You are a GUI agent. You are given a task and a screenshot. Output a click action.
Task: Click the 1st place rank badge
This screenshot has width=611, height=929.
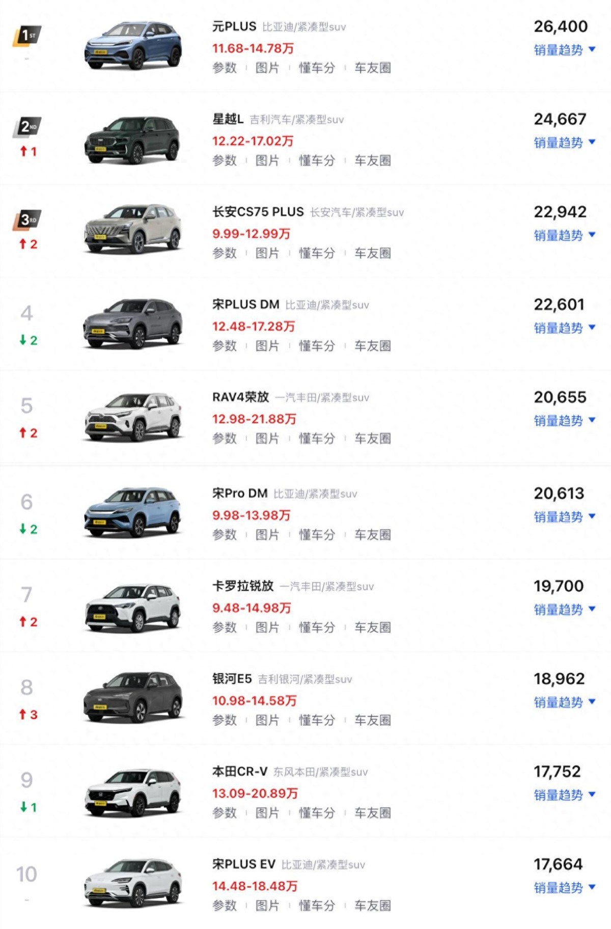pyautogui.click(x=27, y=36)
